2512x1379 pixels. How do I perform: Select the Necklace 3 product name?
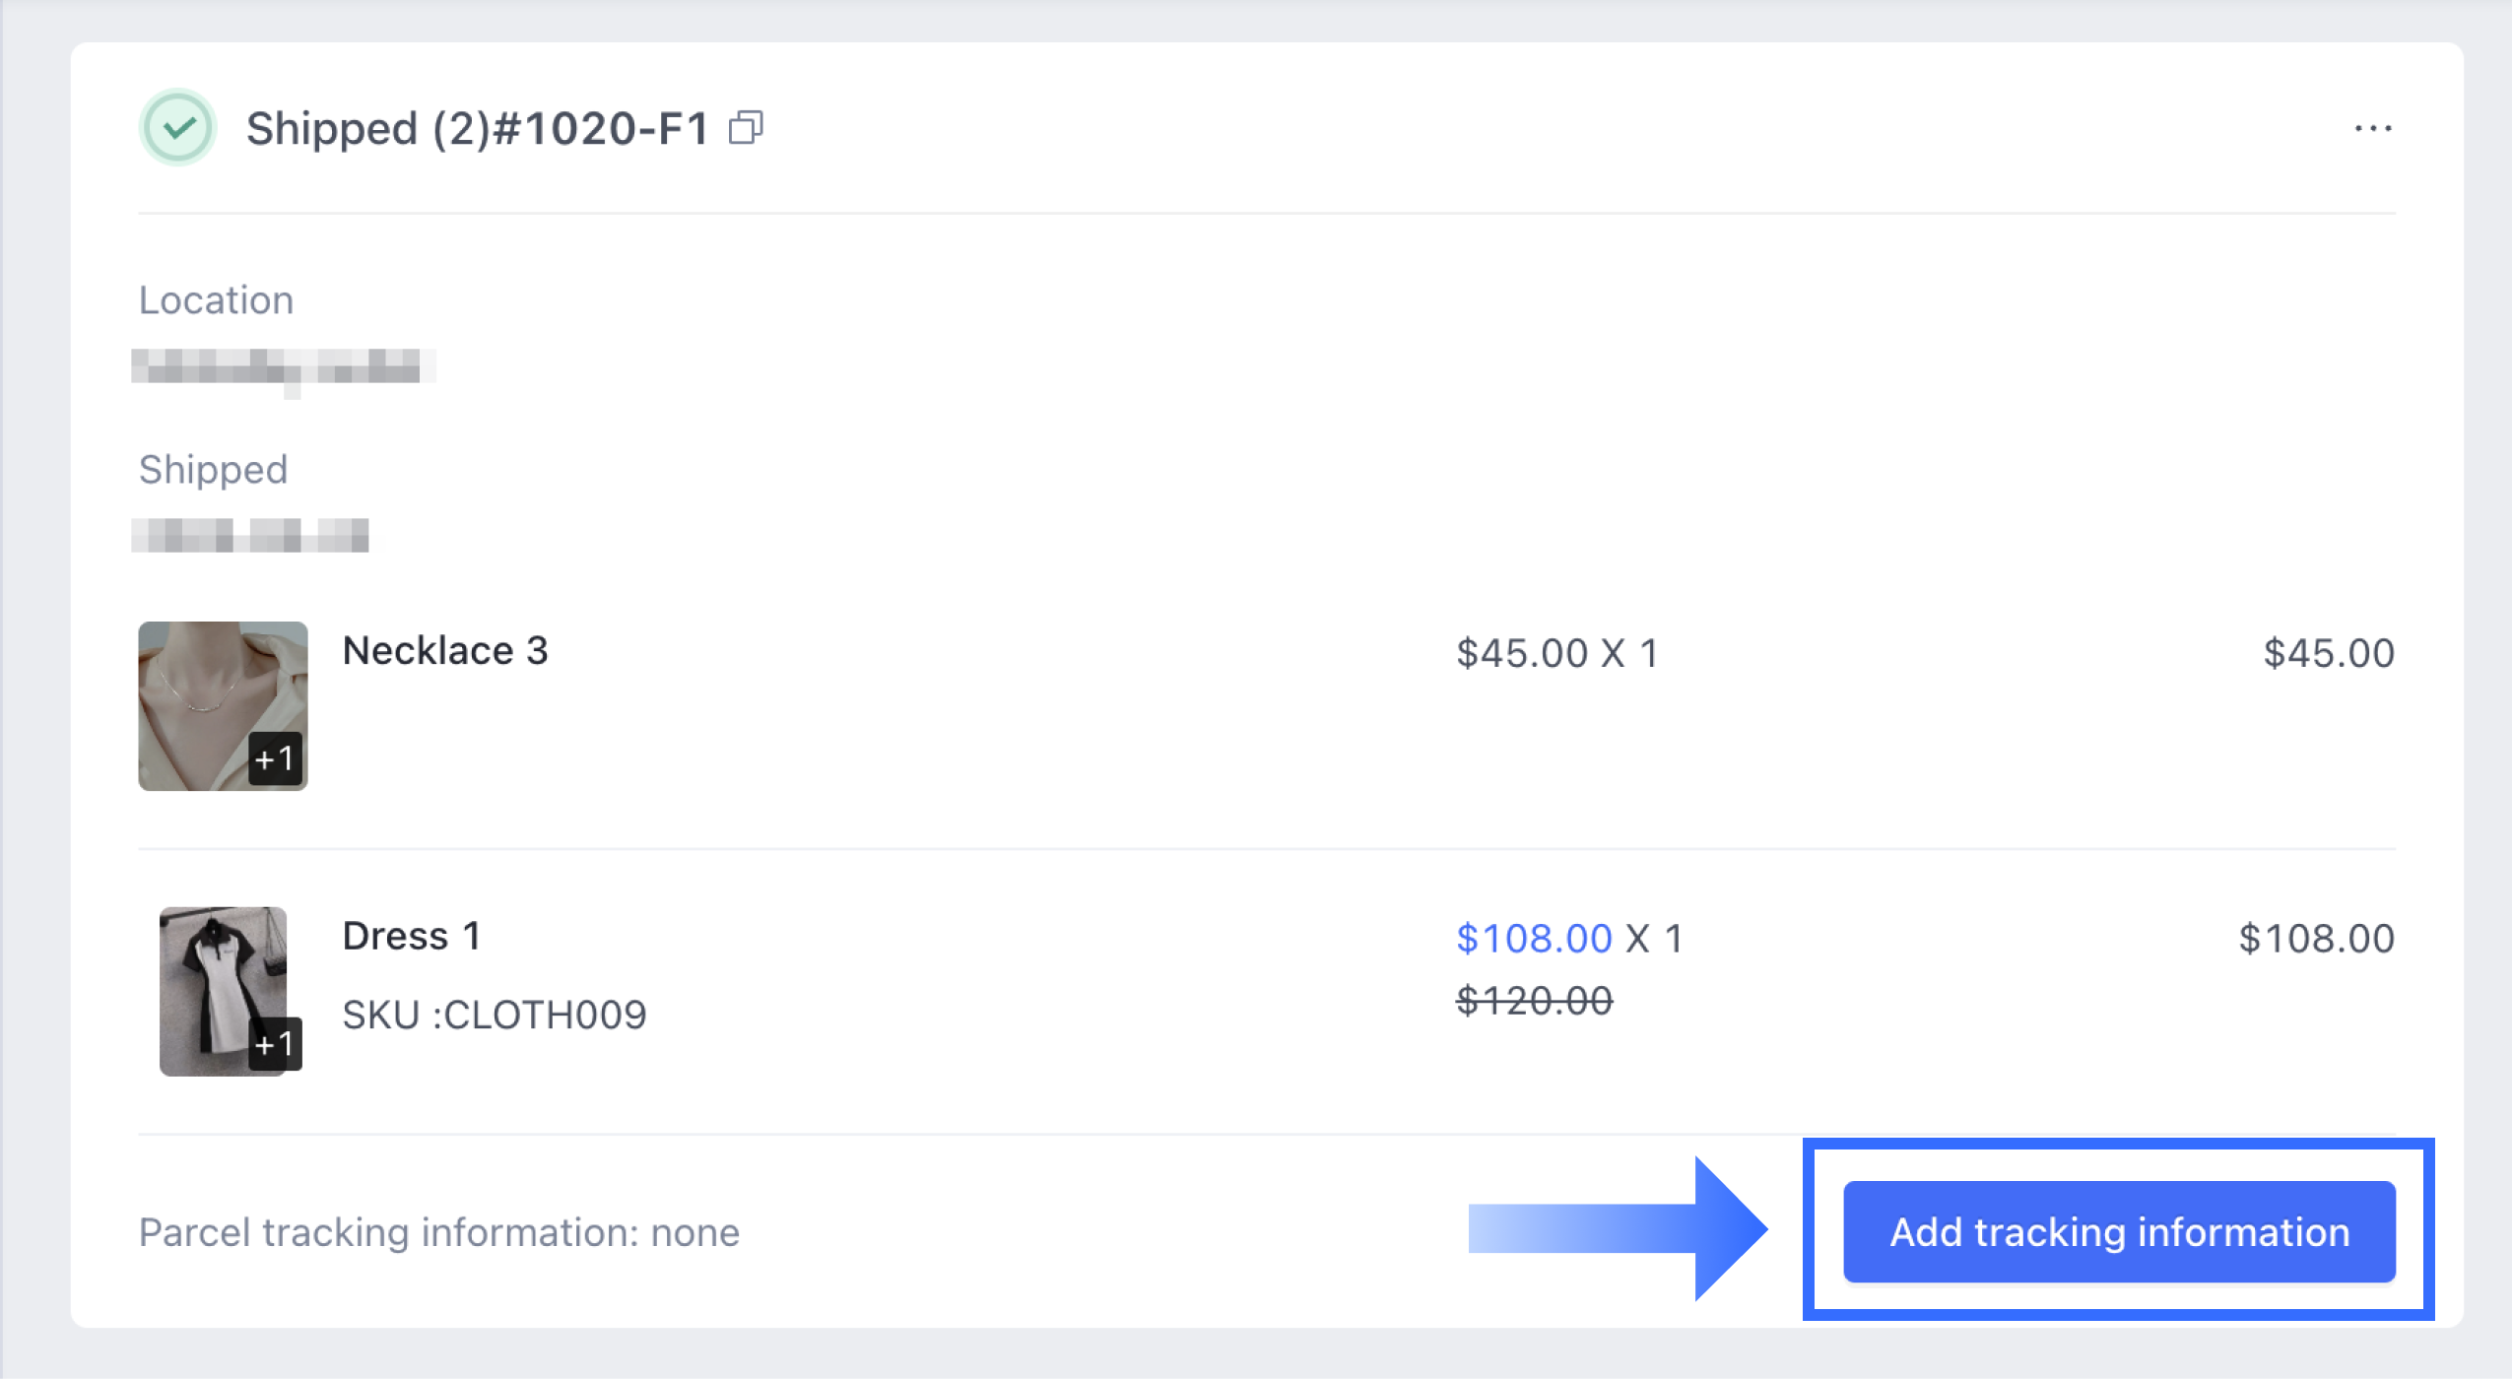[x=445, y=651]
